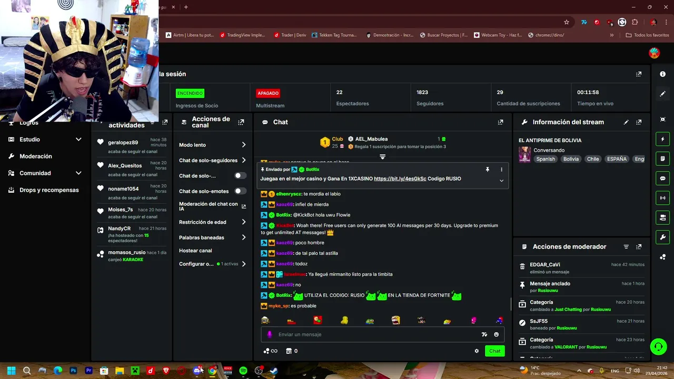
Task: Expand Modo lento options
Action: (243, 145)
